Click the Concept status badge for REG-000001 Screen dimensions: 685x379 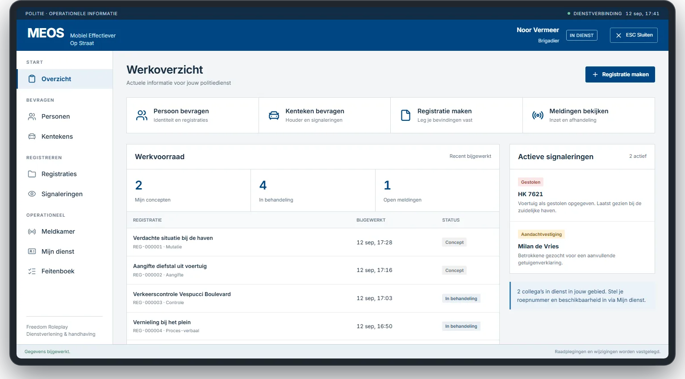click(x=454, y=243)
